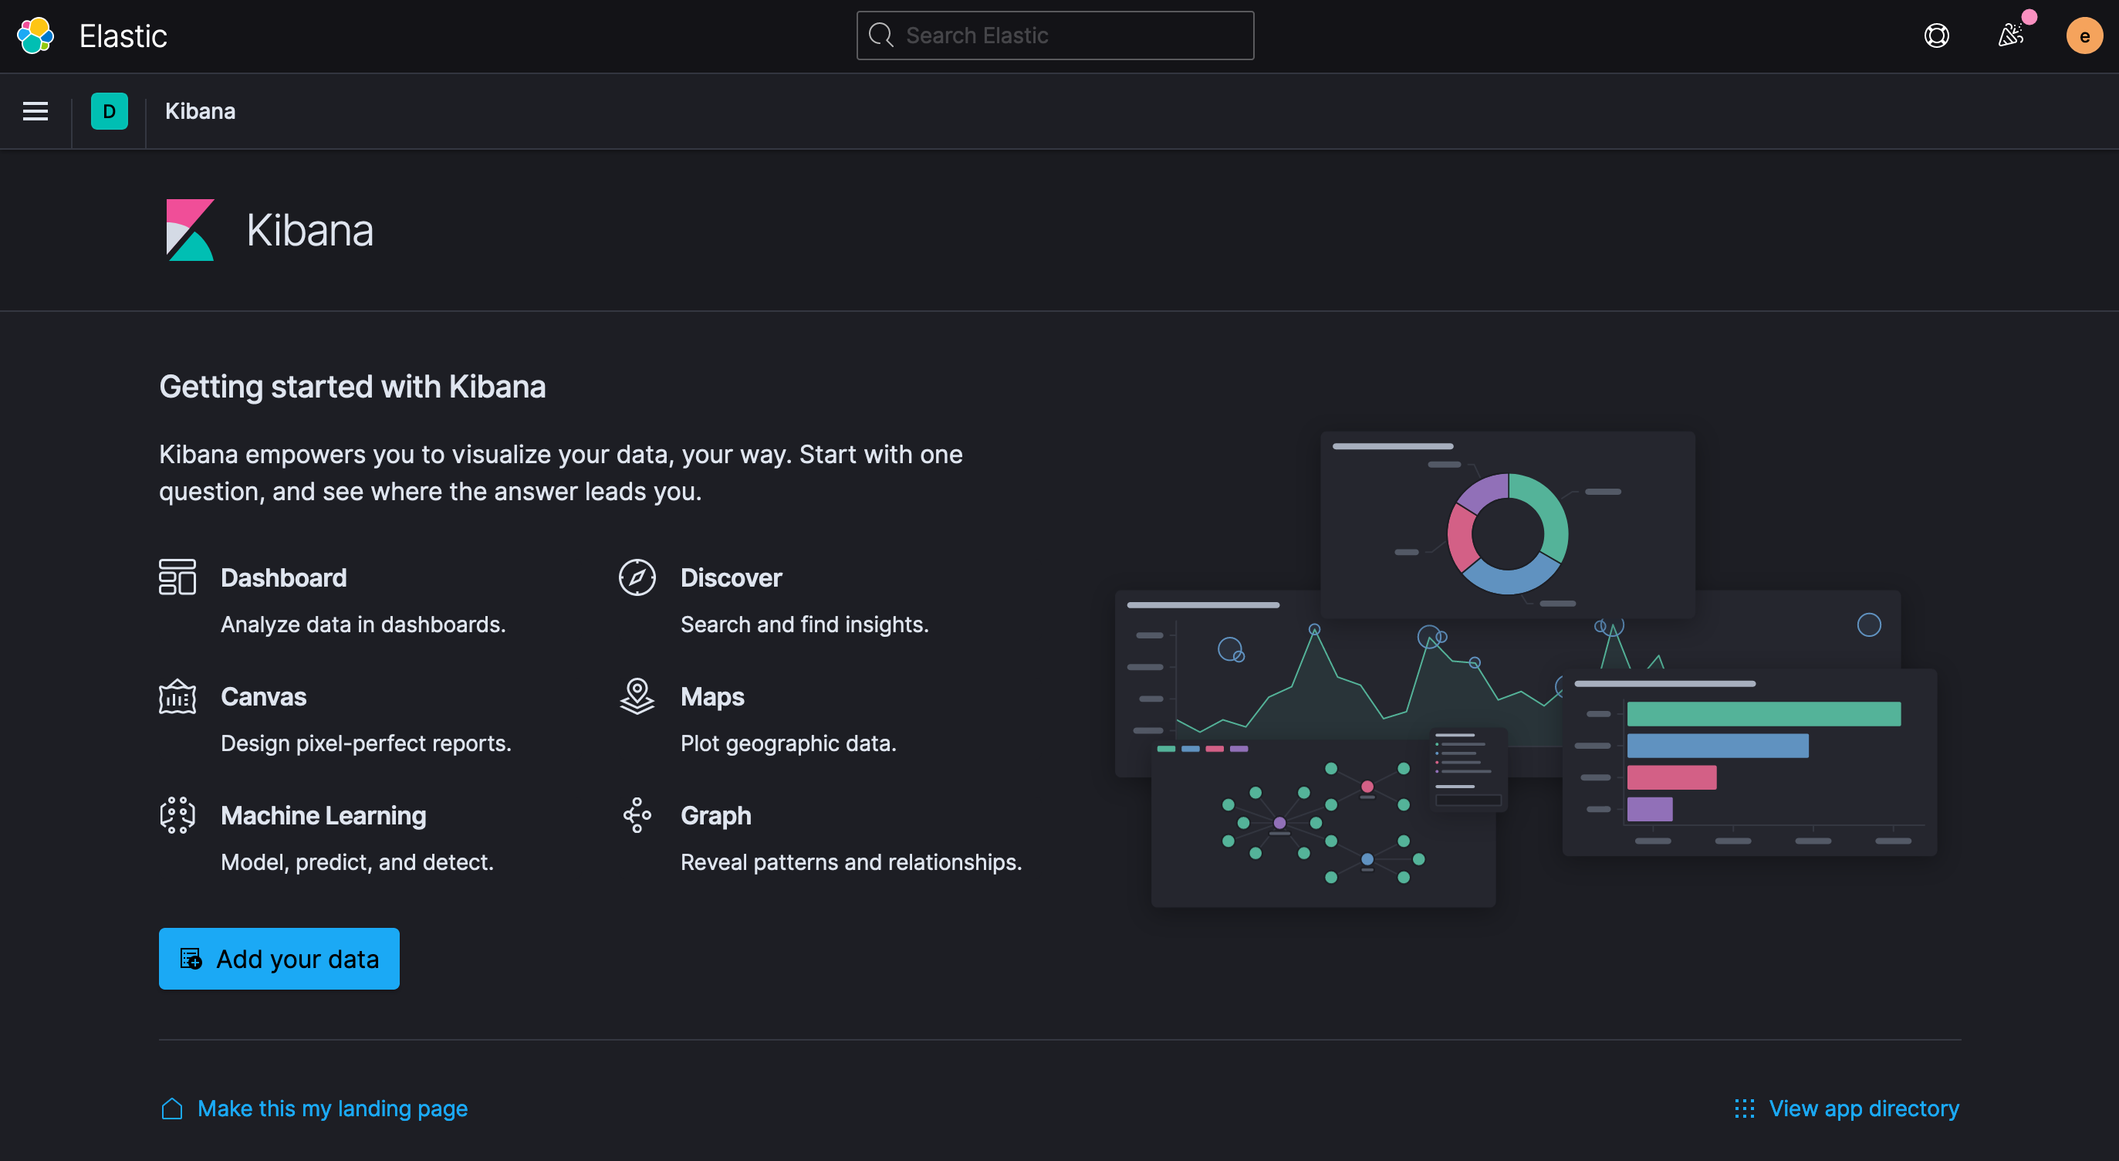Click the Kibana breadcrumb

[x=200, y=111]
